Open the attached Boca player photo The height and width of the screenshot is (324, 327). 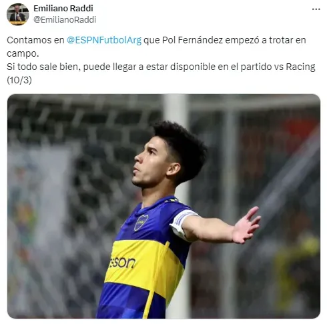click(163, 206)
